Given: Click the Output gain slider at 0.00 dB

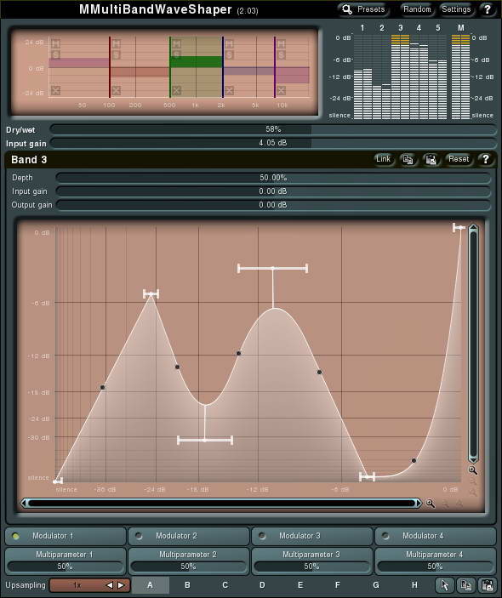Looking at the screenshot, I should click(x=273, y=205).
